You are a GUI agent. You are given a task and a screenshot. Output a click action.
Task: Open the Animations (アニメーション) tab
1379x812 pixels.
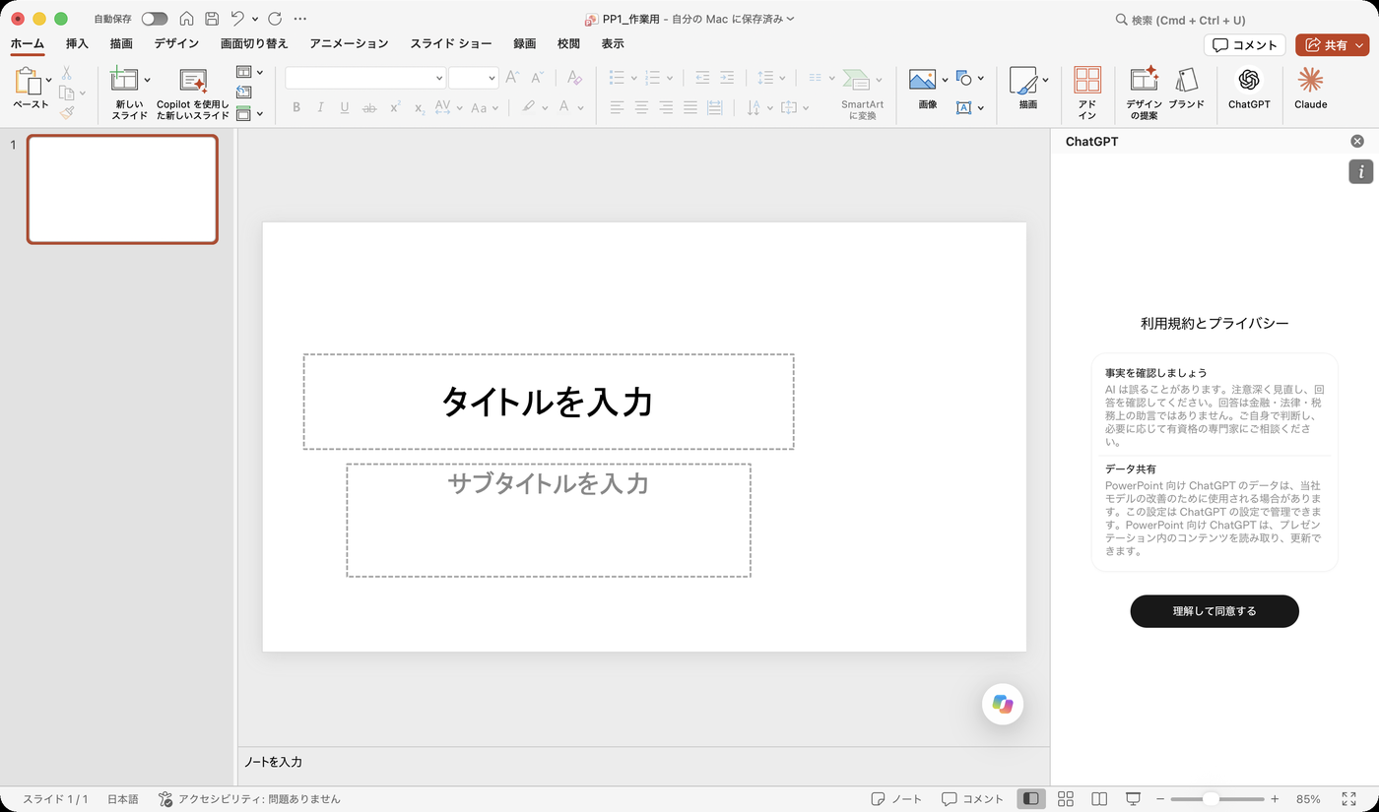click(349, 43)
